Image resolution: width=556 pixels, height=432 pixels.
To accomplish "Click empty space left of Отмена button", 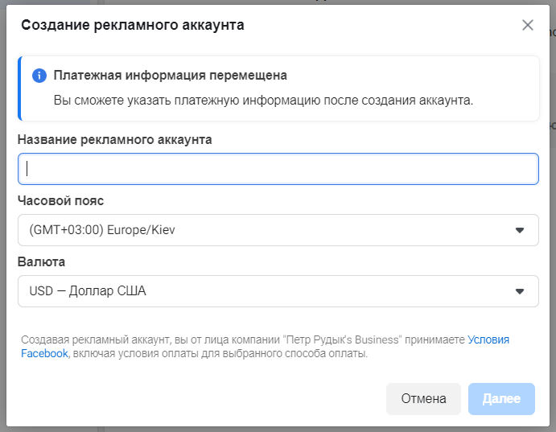I will point(201,398).
